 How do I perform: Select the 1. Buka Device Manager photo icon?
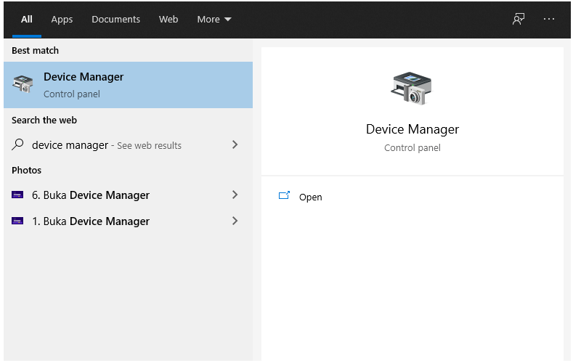pyautogui.click(x=17, y=221)
